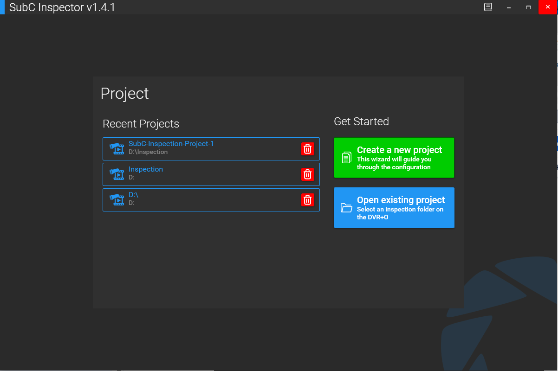Screen dimensions: 558x371
Task: Click the camera icon beside the D:\ project
Action: (x=117, y=200)
